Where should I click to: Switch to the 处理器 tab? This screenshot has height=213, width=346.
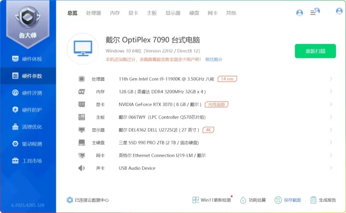point(93,13)
